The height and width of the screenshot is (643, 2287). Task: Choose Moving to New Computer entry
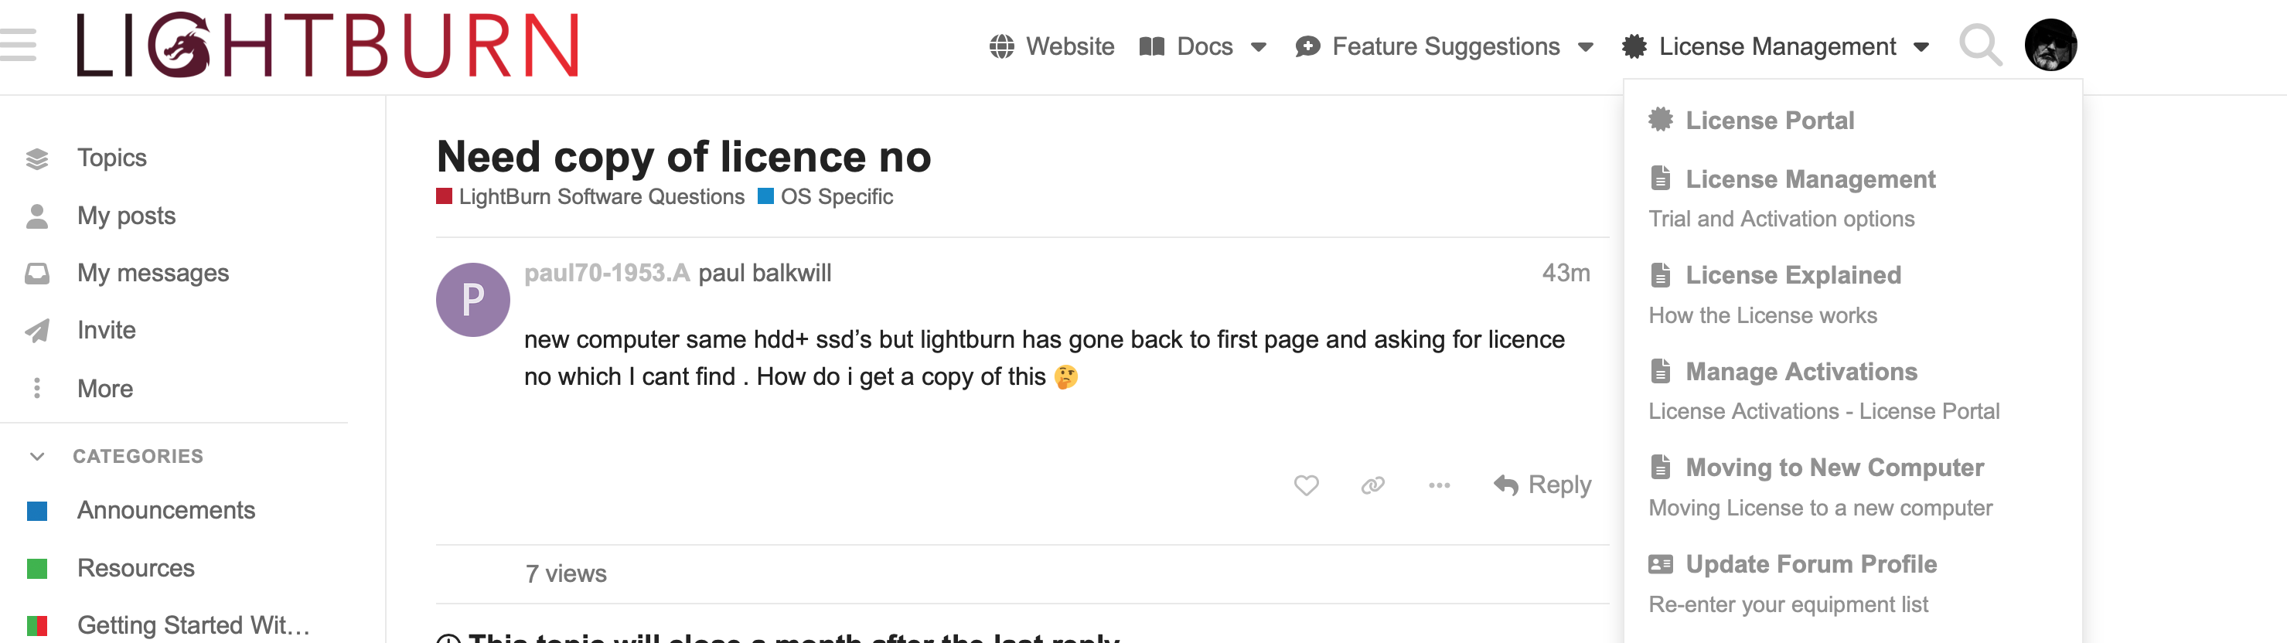[1834, 468]
